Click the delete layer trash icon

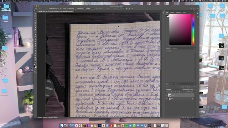(x=193, y=117)
